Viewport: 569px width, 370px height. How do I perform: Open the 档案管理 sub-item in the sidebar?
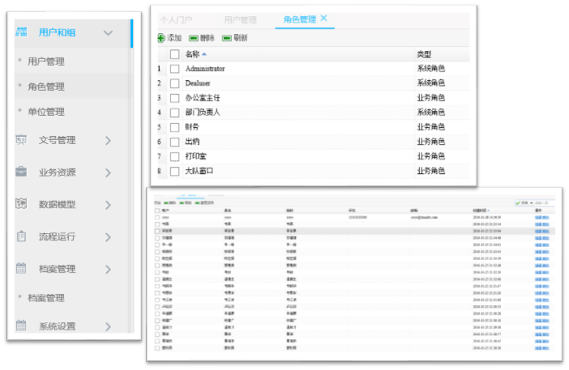coord(46,298)
